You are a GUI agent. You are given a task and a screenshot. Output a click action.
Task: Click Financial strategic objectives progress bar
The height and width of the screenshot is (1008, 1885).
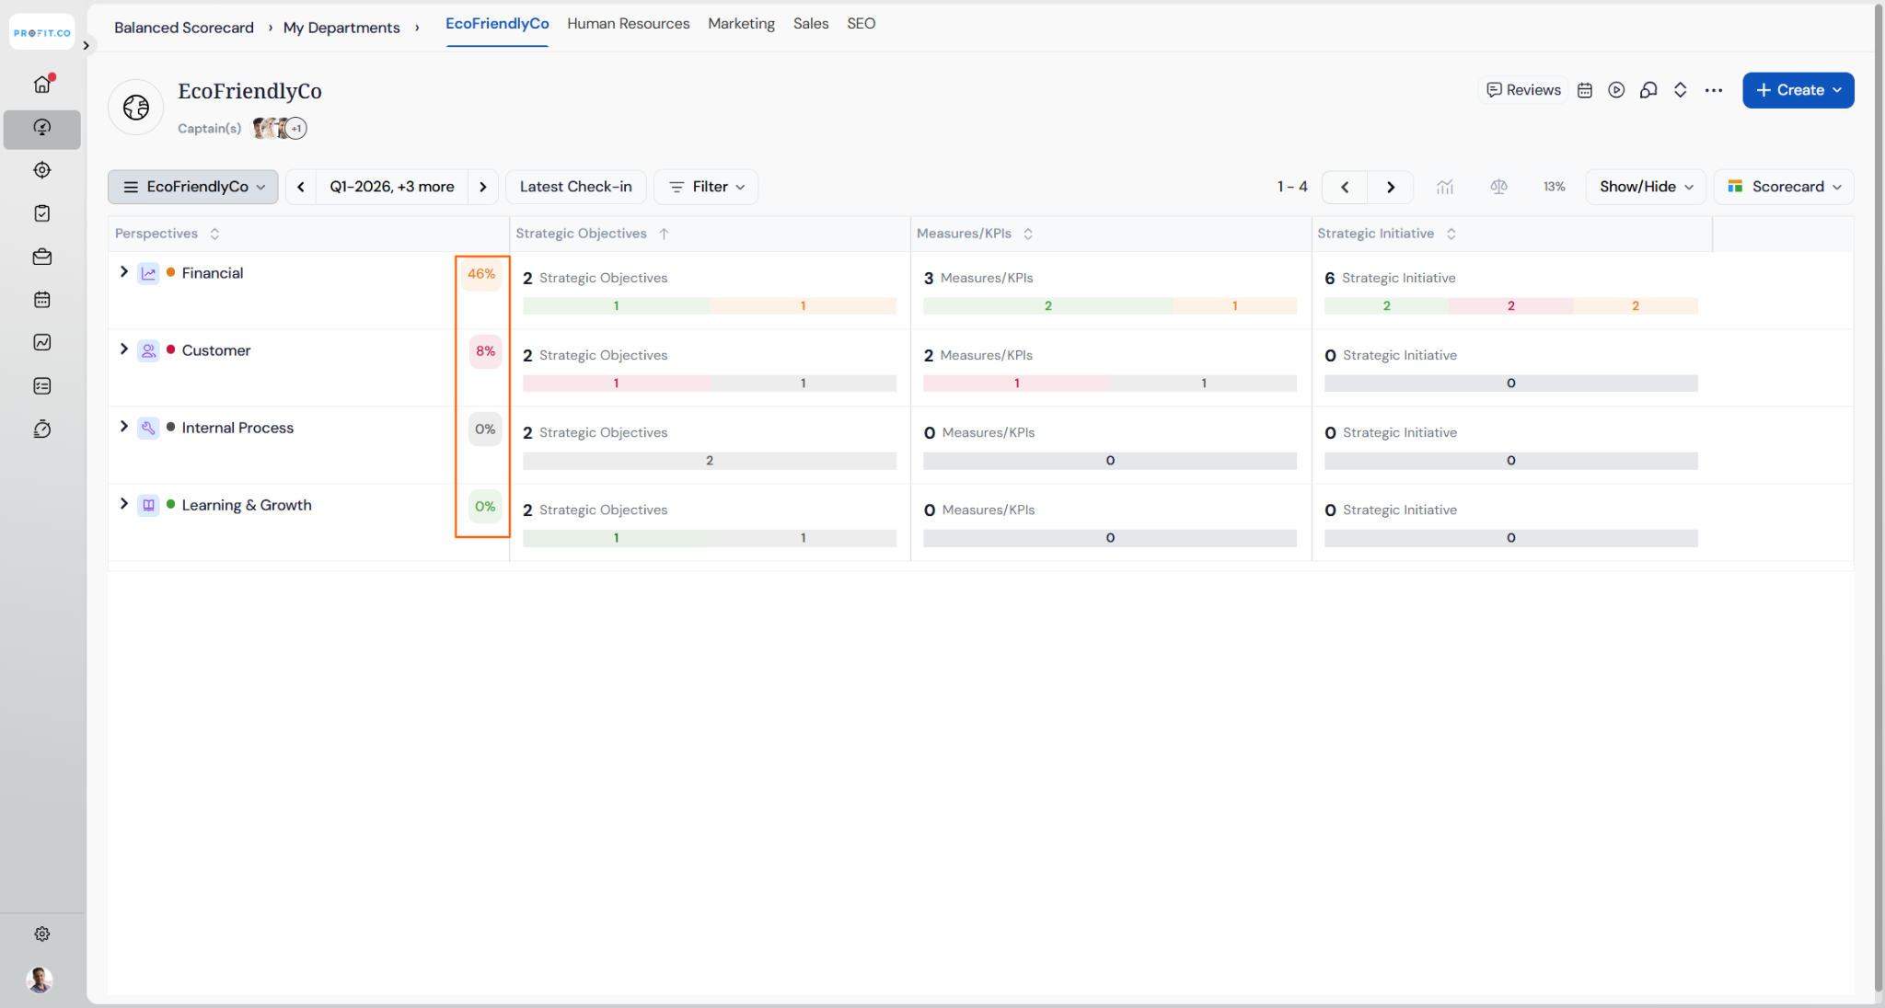[710, 306]
